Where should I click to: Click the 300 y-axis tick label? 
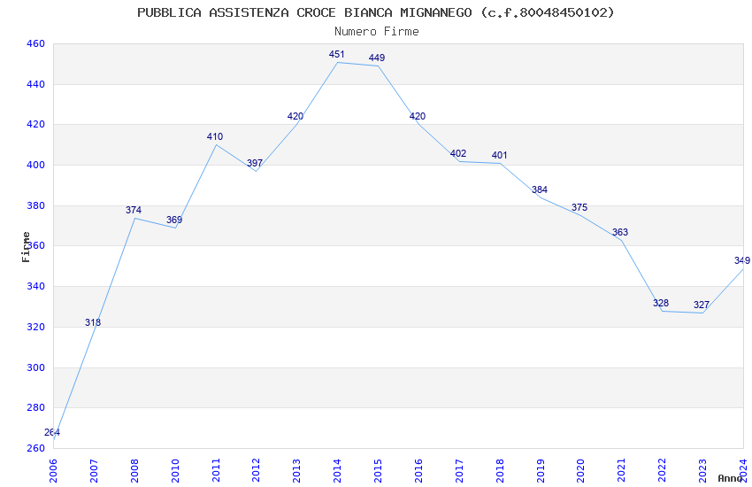(35, 367)
